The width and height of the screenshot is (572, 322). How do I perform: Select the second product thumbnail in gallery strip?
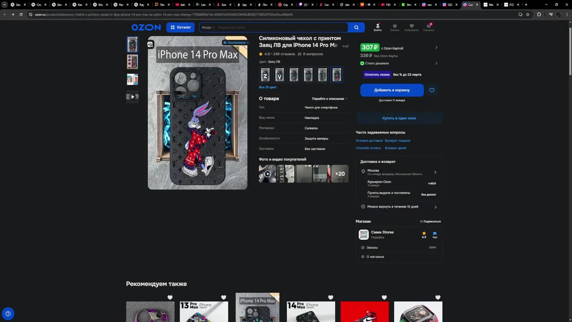[132, 62]
